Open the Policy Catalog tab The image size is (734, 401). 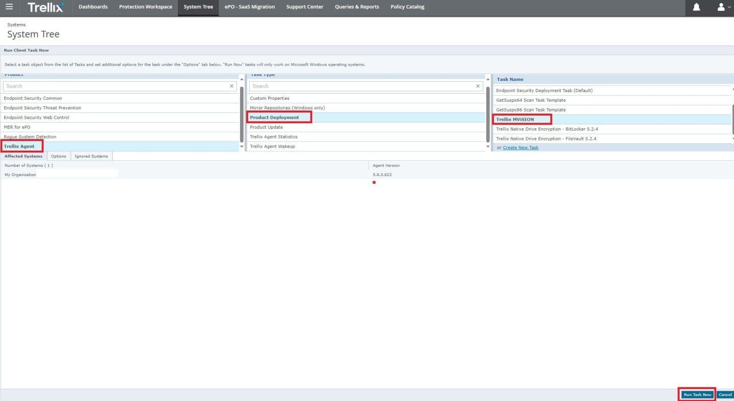[407, 7]
